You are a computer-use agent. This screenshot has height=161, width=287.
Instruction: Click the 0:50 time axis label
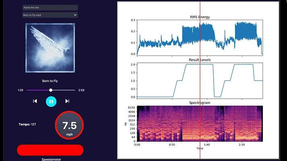coord(172,144)
